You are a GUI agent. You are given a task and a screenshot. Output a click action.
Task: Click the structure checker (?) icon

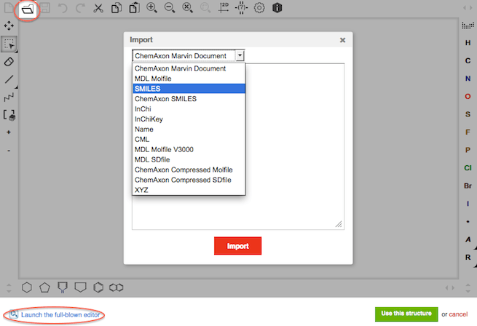click(x=241, y=8)
